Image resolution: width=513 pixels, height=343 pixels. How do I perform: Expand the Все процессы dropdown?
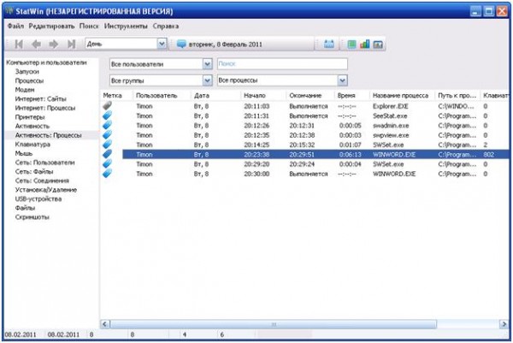(342, 80)
